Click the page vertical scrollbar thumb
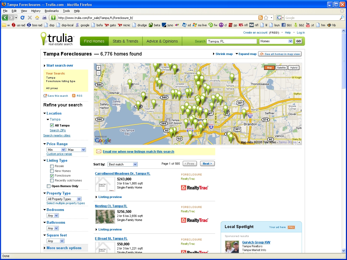This screenshot has height=260, width=347. (x=344, y=61)
